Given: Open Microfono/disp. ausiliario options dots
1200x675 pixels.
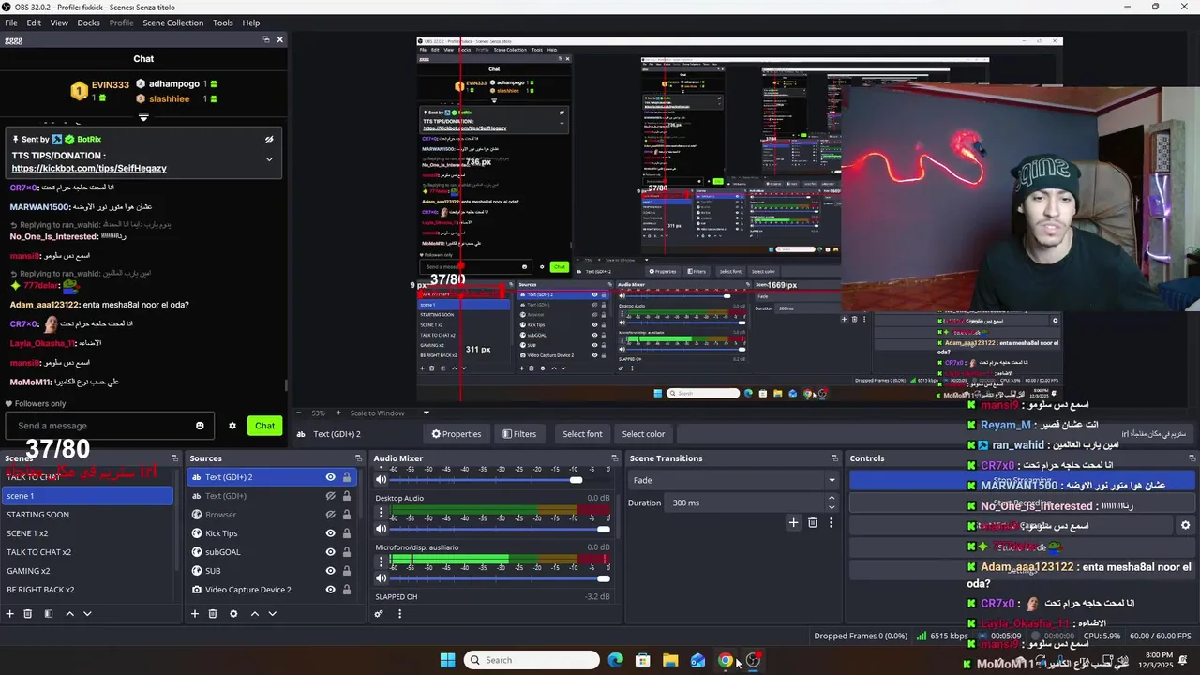Looking at the screenshot, I should [381, 562].
